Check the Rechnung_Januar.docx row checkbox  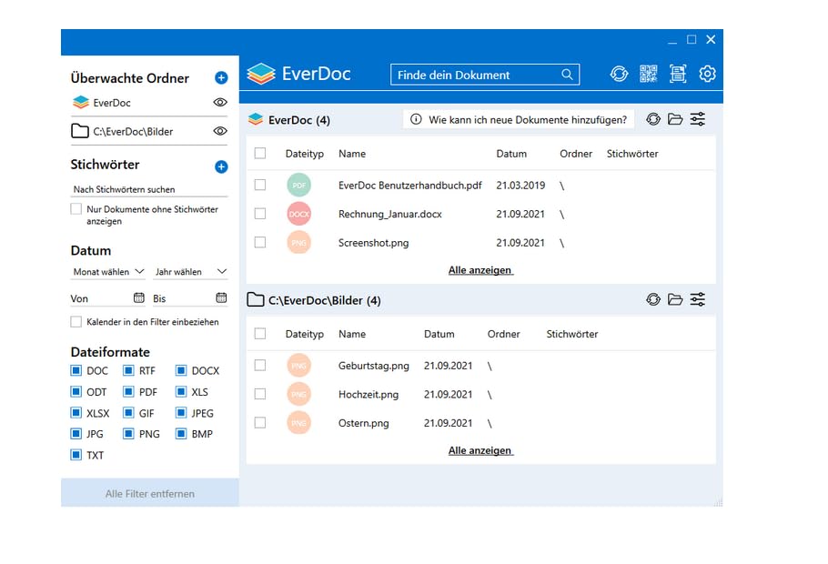tap(260, 214)
